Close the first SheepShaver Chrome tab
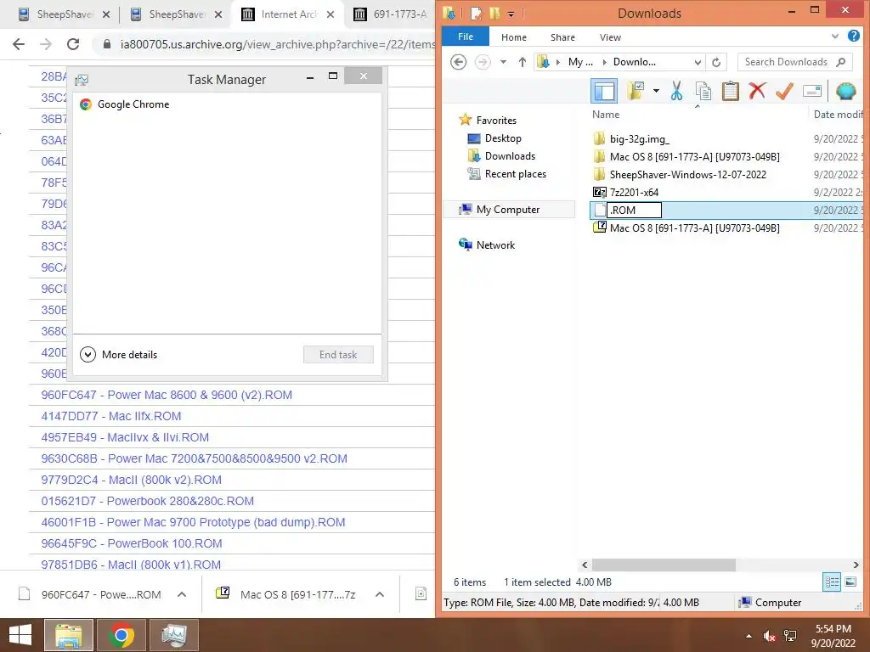The width and height of the screenshot is (870, 652). [x=106, y=14]
